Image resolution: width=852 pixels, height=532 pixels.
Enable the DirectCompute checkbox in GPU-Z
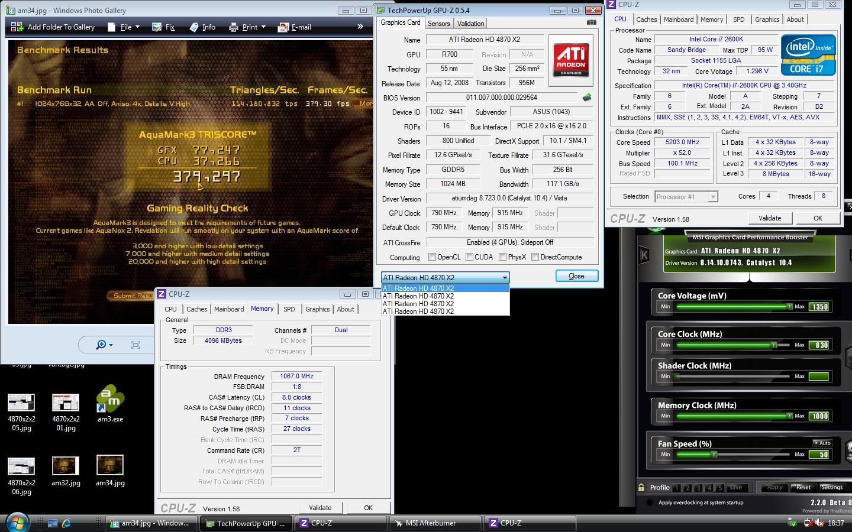tap(535, 257)
